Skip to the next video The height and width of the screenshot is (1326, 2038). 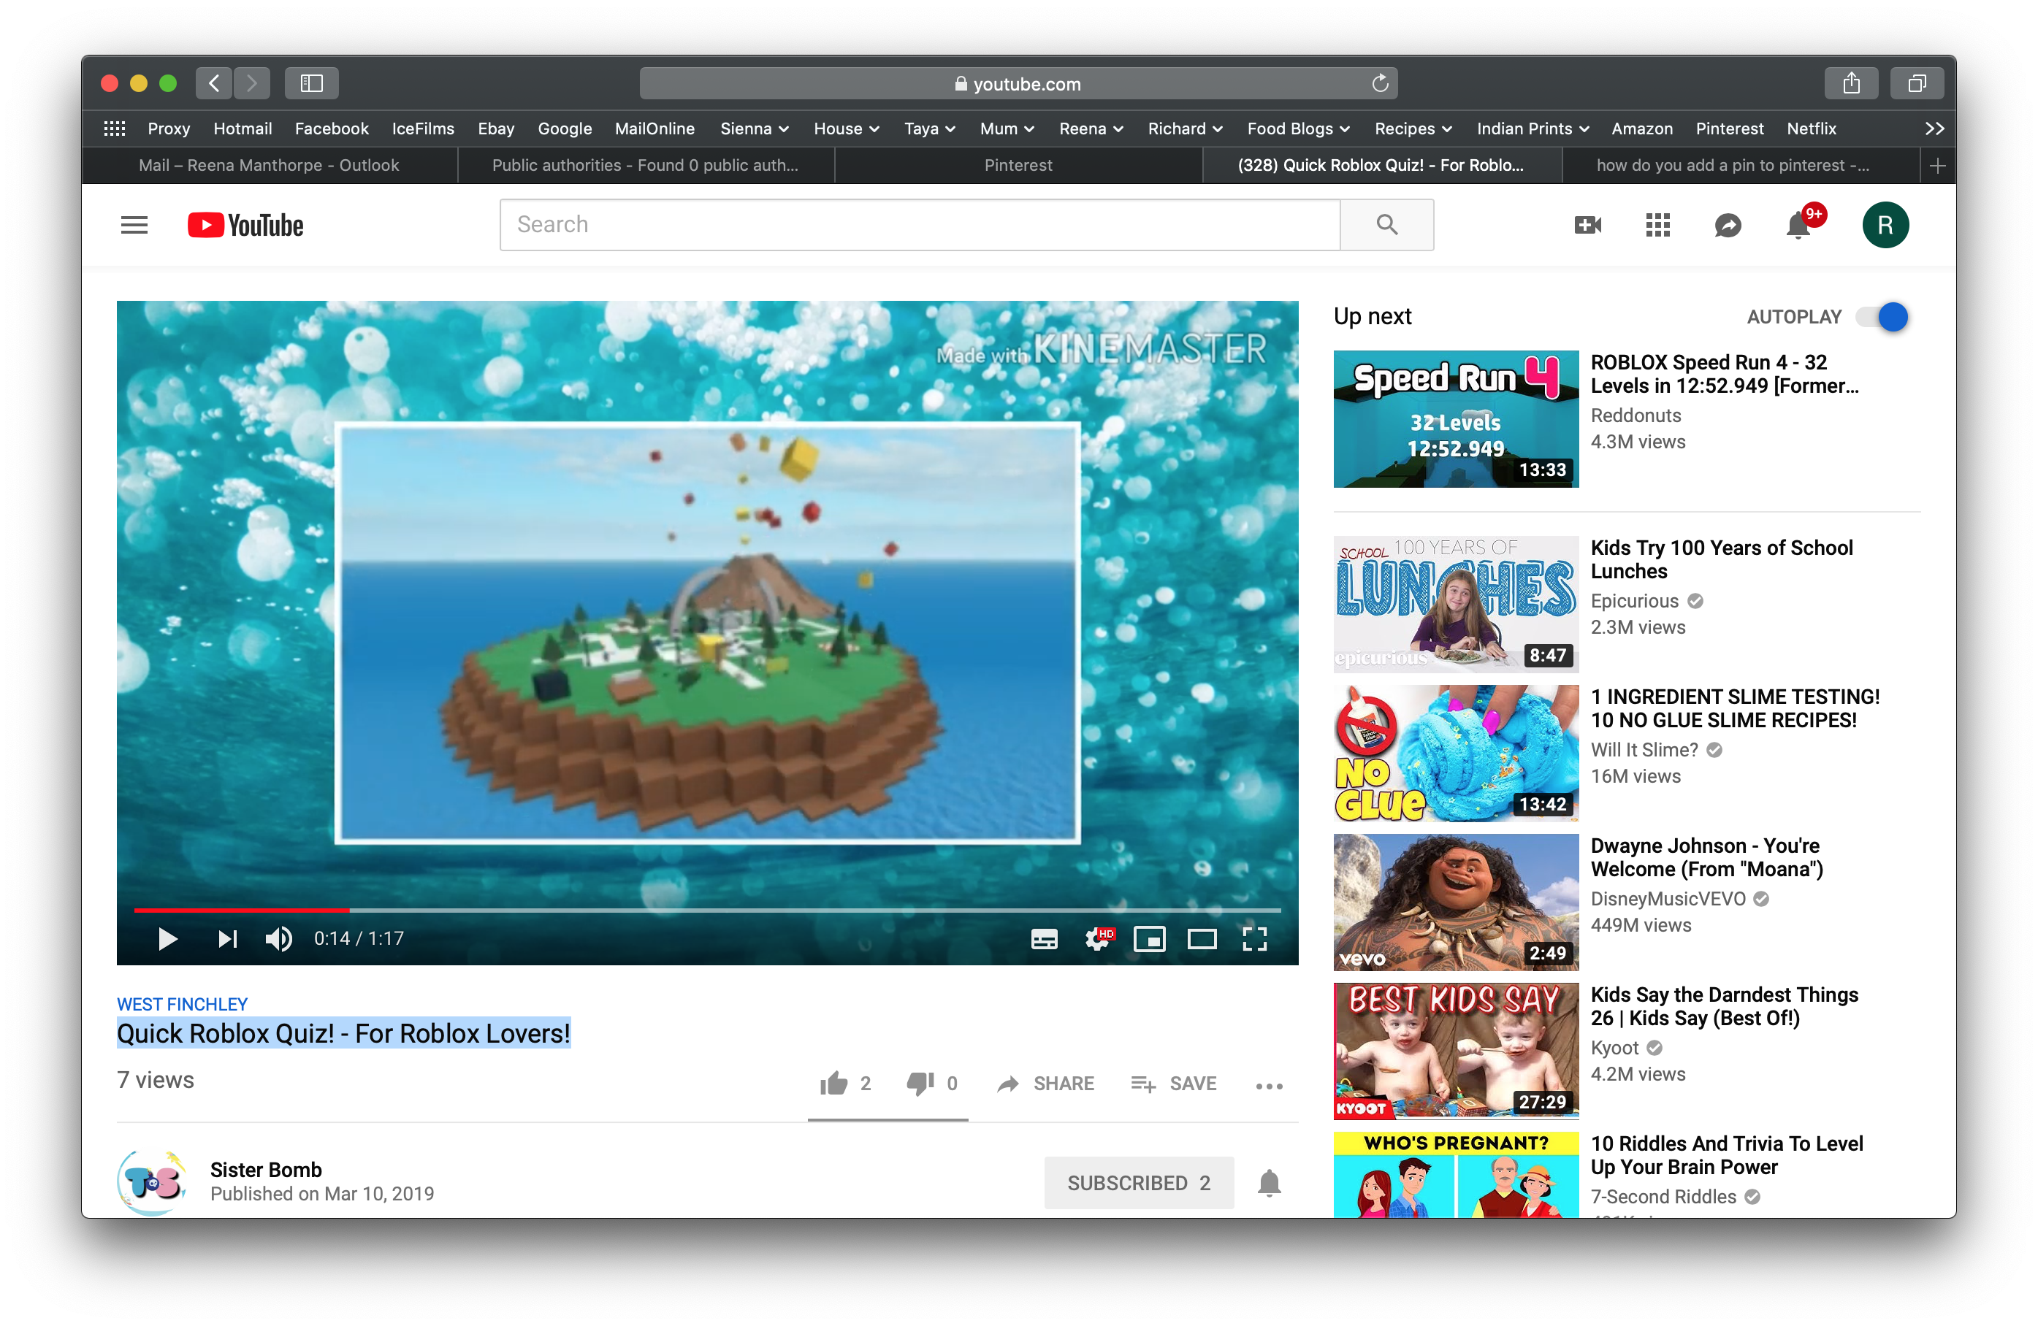coord(227,939)
